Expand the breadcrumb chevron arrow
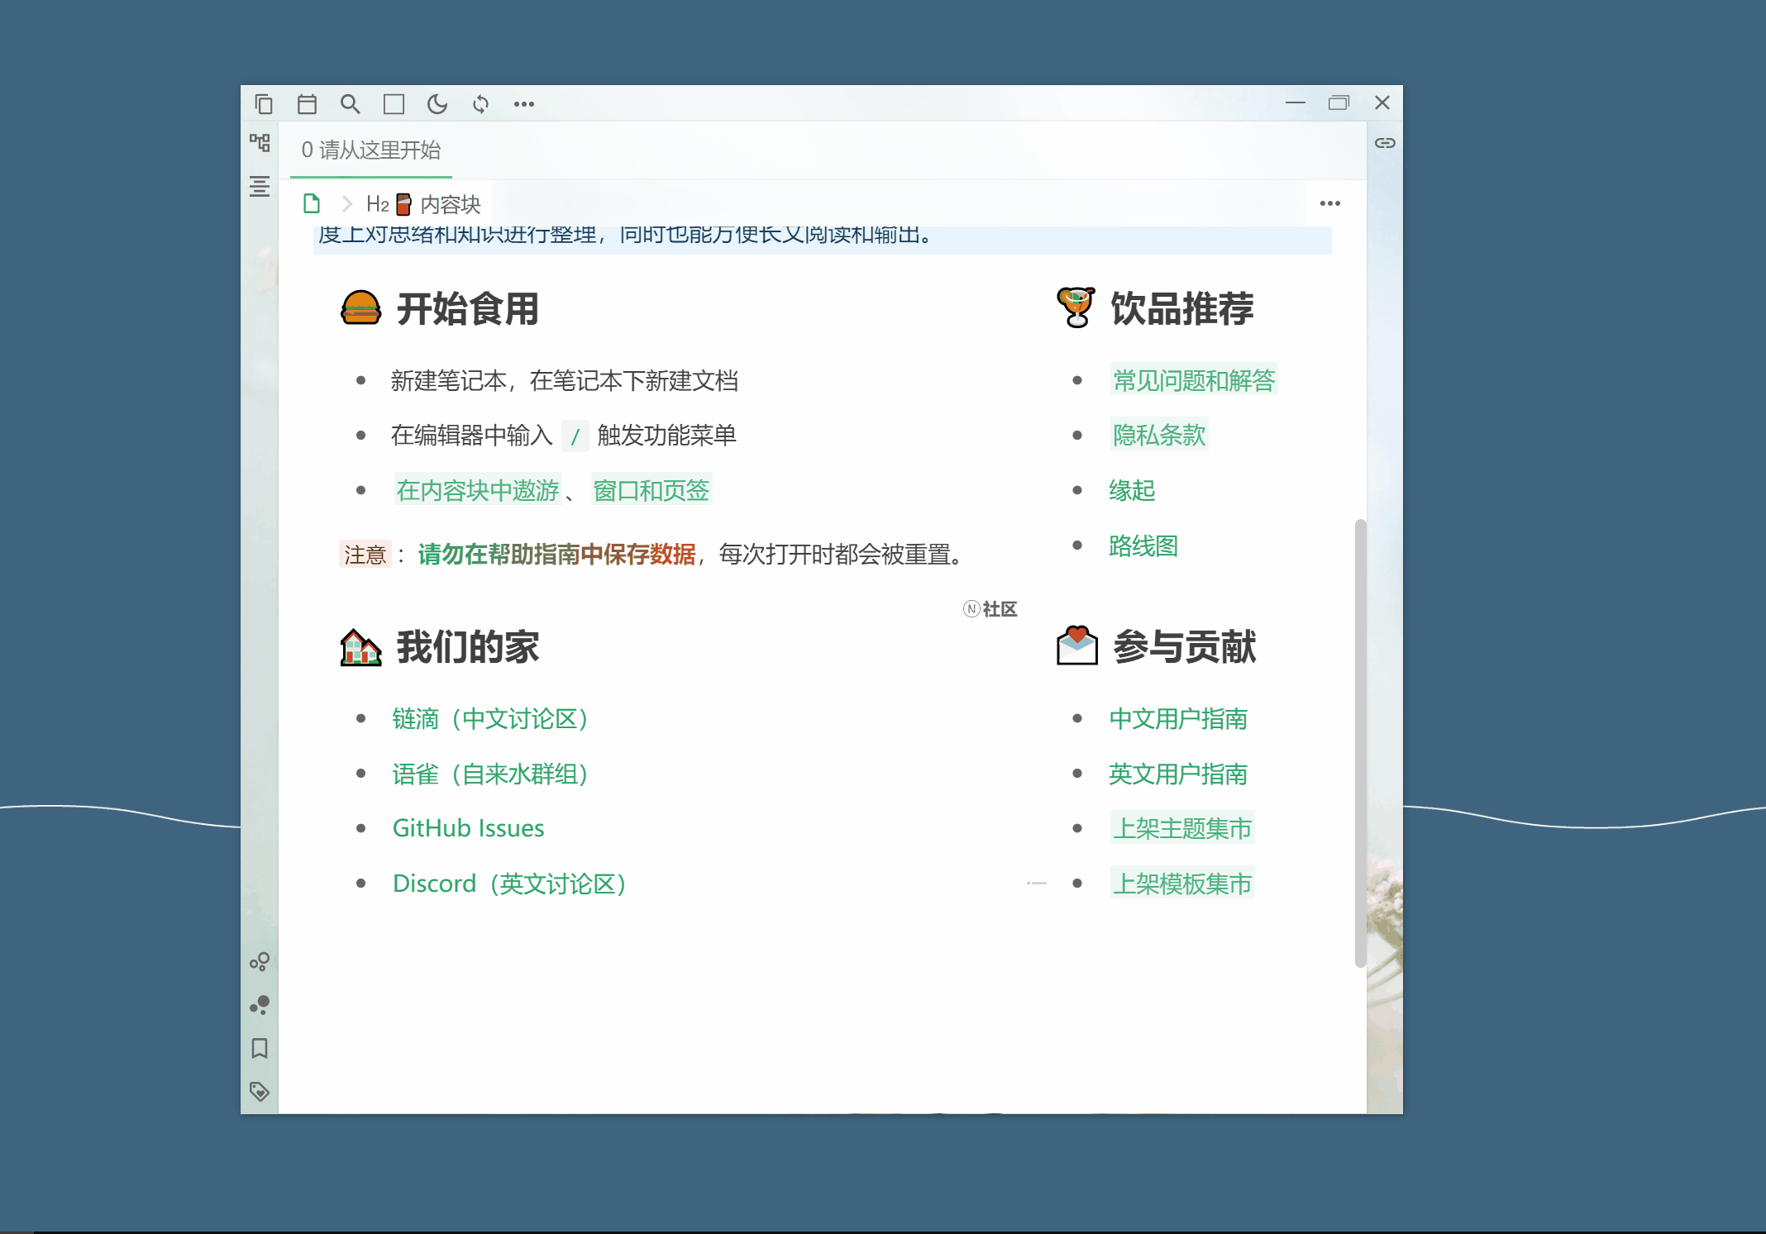The image size is (1766, 1234). pos(347,203)
